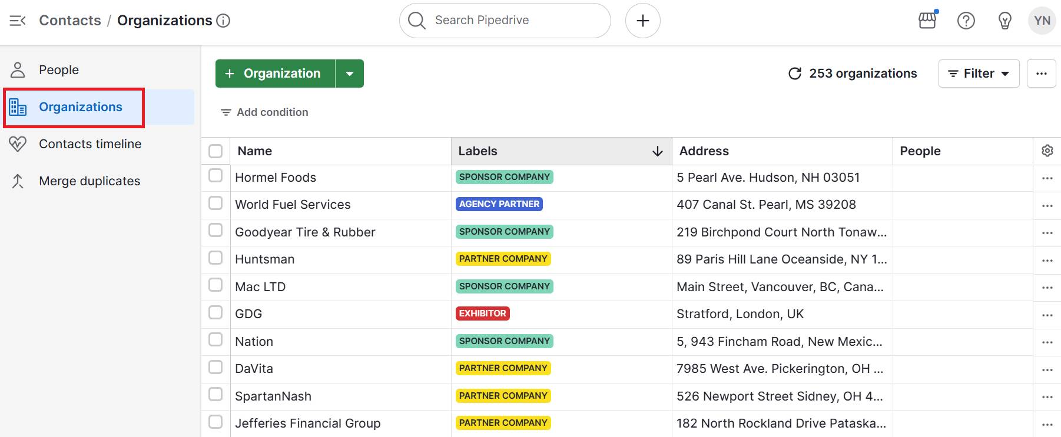Open the Marketplace store icon
Viewport: 1061px width, 437px height.
click(x=927, y=21)
